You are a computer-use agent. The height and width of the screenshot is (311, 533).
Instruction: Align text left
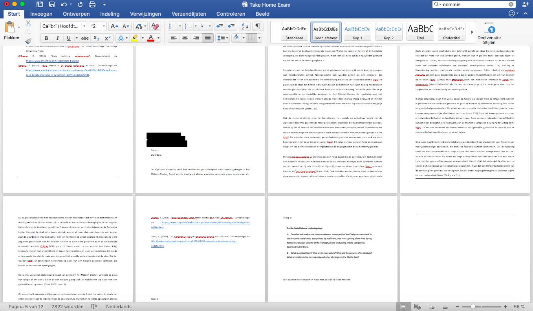point(173,38)
